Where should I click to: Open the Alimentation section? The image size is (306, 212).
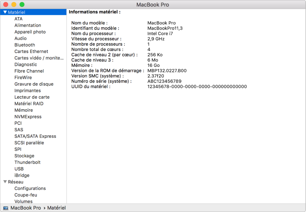click(28, 25)
